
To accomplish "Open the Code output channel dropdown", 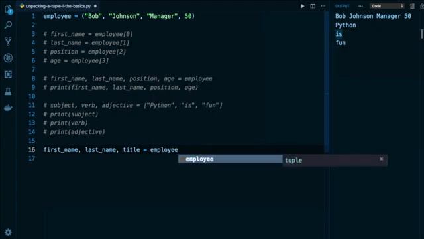I will click(387, 6).
